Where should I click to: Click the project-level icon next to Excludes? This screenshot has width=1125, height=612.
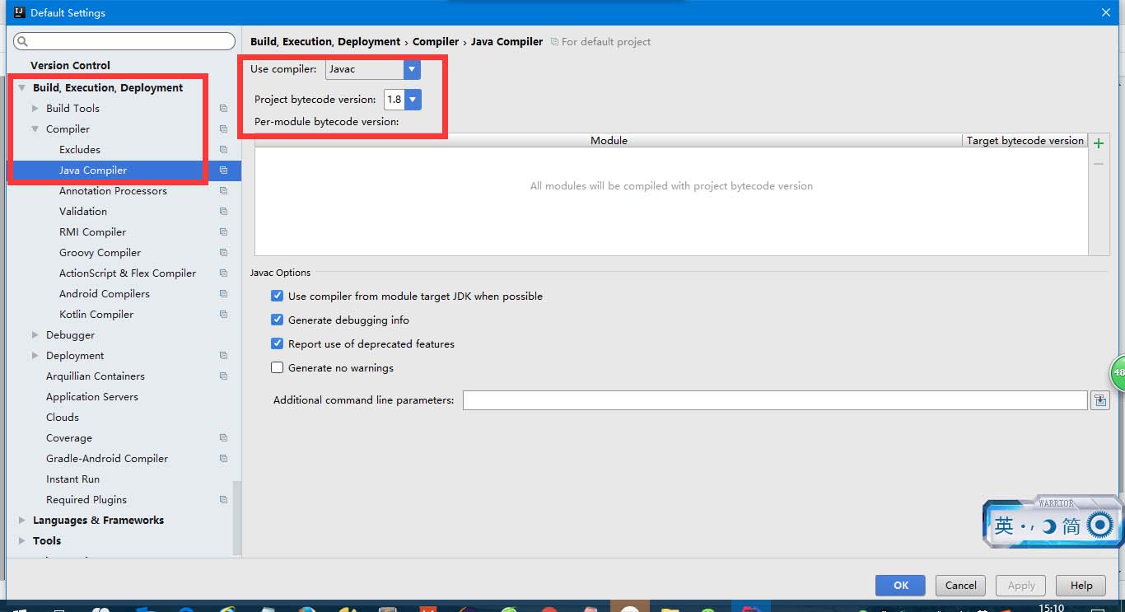point(223,150)
